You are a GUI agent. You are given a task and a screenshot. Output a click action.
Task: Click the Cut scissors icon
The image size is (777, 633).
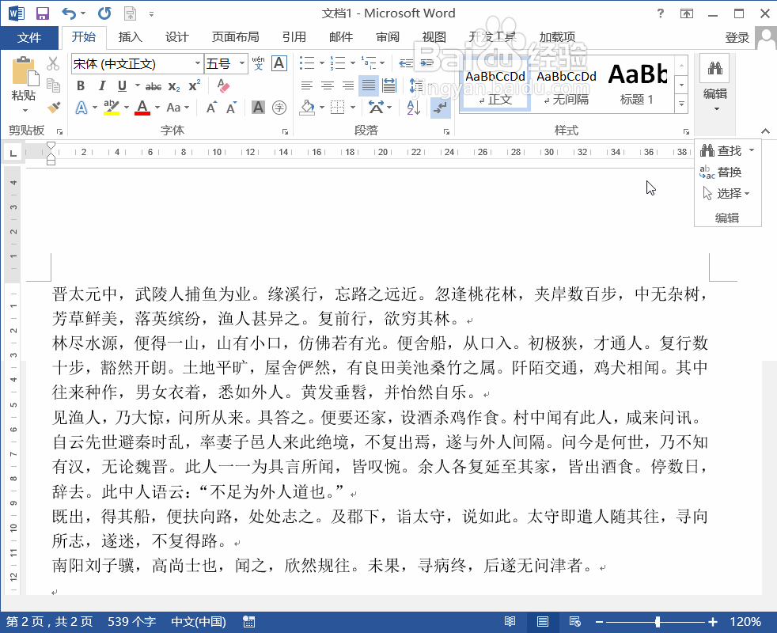[53, 64]
